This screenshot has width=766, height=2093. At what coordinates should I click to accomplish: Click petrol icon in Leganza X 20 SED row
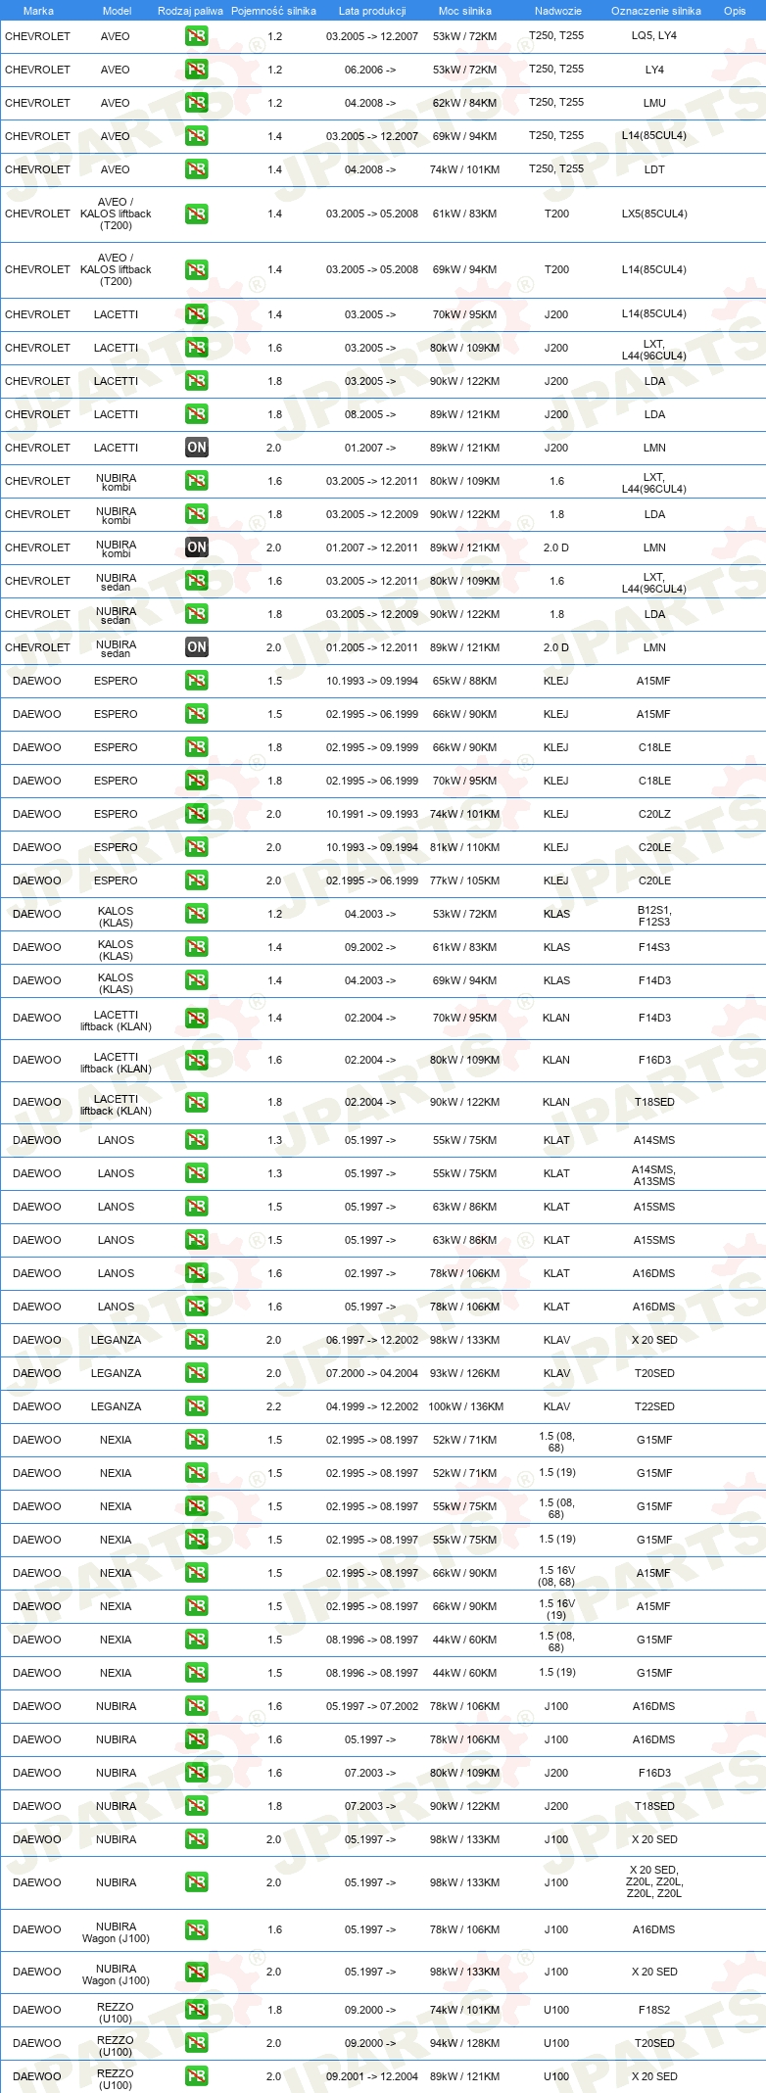click(197, 1340)
